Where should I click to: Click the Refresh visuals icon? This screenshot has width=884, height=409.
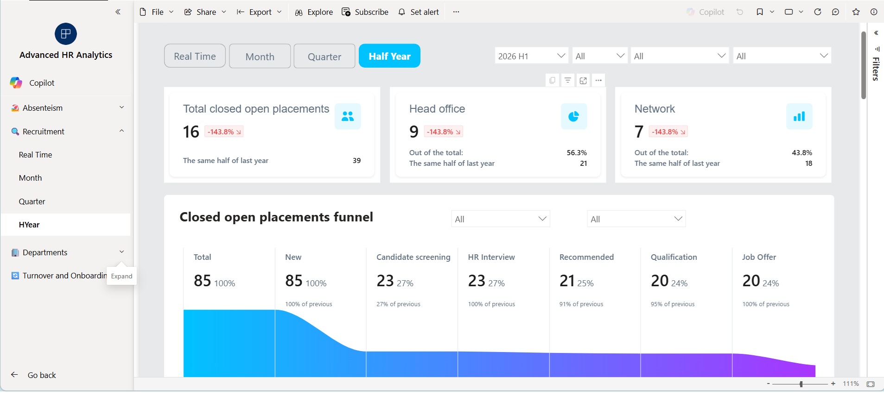click(x=818, y=12)
